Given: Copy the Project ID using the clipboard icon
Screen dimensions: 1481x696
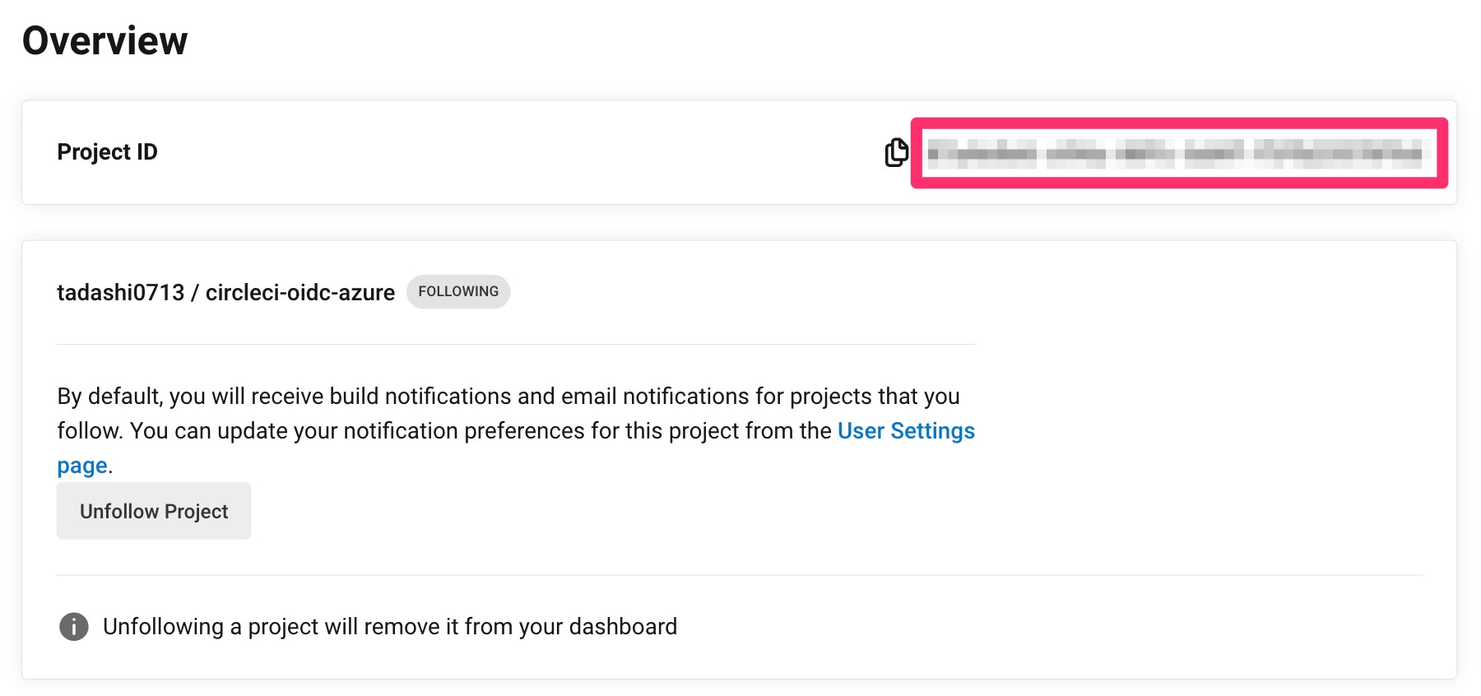Looking at the screenshot, I should click(x=896, y=152).
